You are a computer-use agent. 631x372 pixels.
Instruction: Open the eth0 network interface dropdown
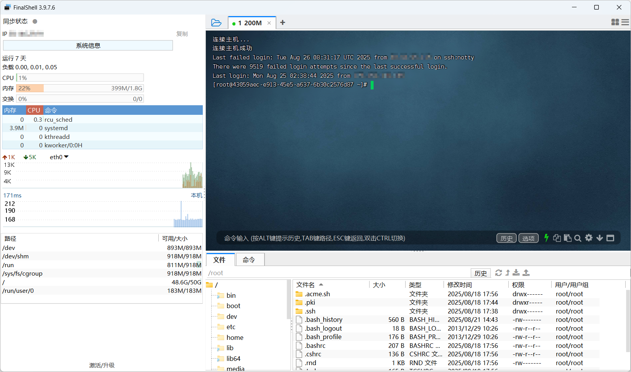click(x=59, y=157)
